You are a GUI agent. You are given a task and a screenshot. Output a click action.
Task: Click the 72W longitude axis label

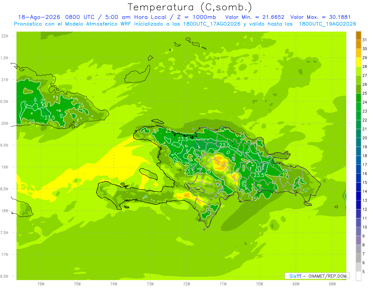coord(186,284)
